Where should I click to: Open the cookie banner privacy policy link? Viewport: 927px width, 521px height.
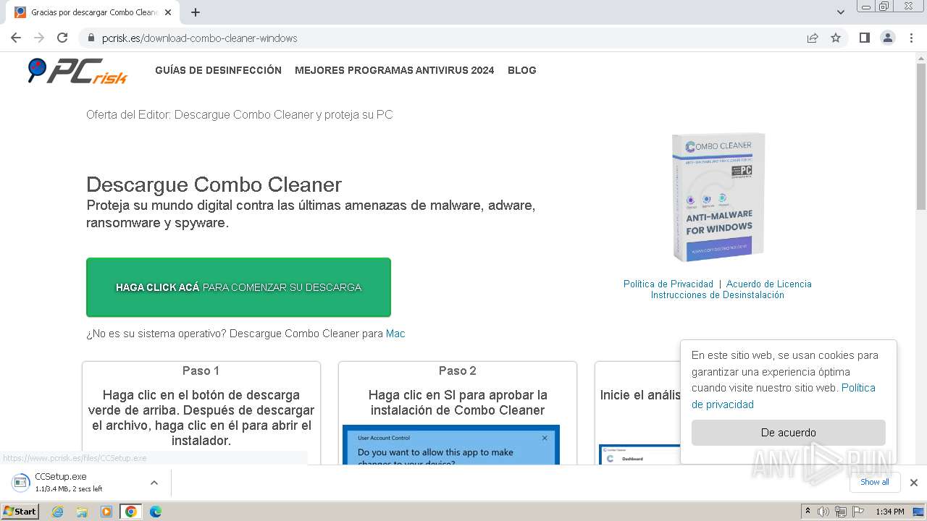tap(784, 396)
